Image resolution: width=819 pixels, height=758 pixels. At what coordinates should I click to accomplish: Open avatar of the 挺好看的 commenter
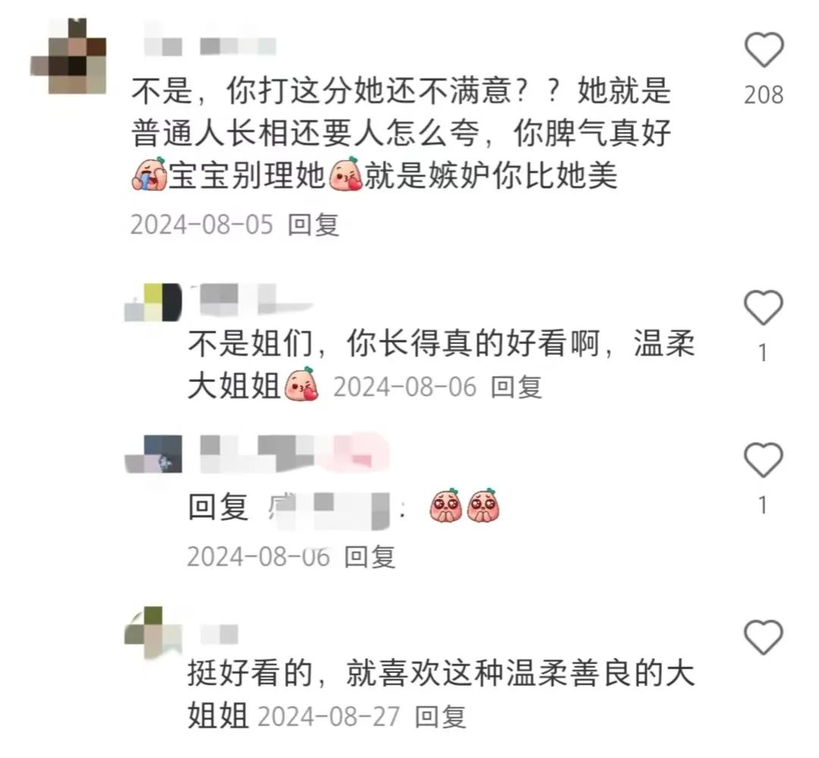tap(152, 631)
